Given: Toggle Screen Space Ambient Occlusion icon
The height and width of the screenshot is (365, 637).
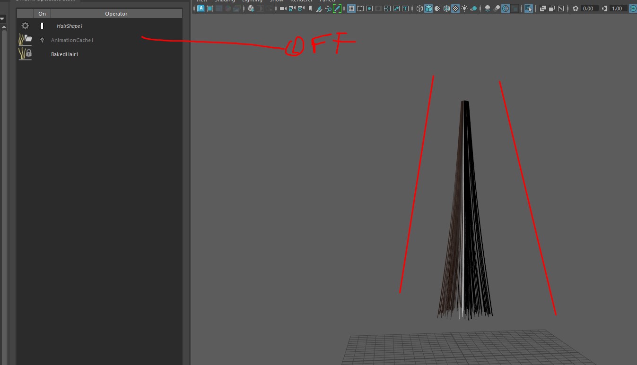Looking at the screenshot, I should click(488, 8).
